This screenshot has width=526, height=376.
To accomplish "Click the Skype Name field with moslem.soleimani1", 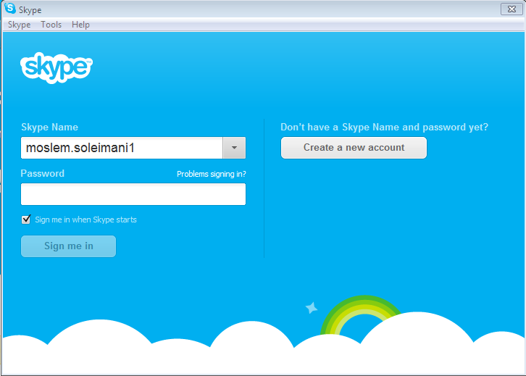I will pos(122,148).
